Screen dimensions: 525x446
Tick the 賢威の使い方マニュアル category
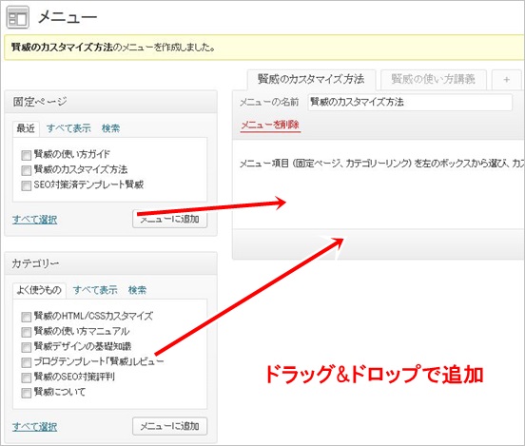pyautogui.click(x=26, y=332)
